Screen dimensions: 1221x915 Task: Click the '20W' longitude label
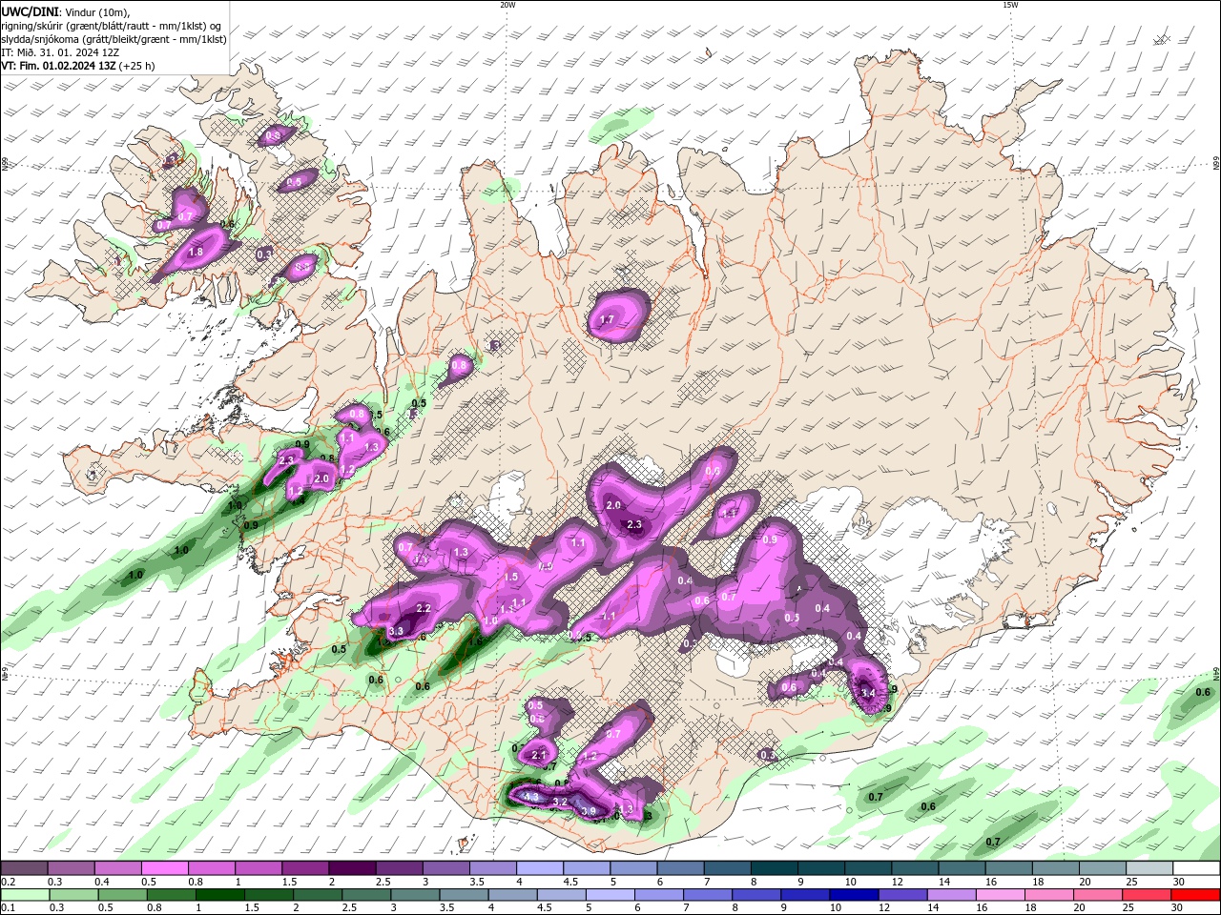(x=507, y=5)
